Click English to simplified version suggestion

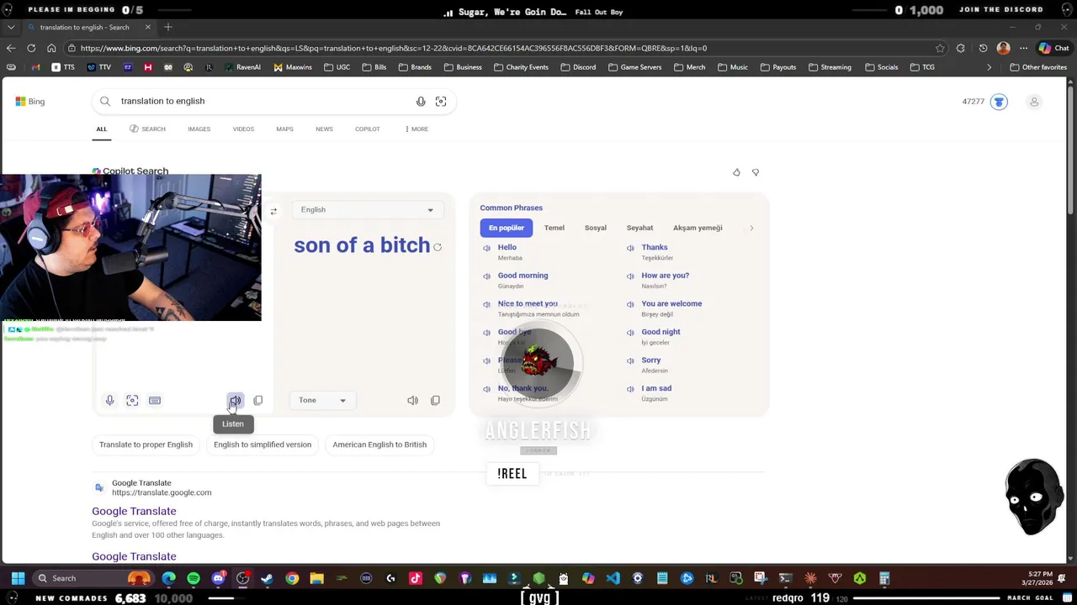point(263,445)
